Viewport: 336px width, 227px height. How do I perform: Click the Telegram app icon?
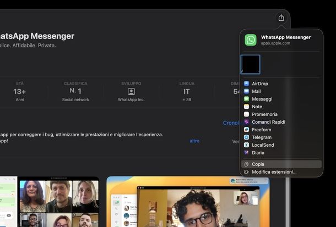coord(246,137)
